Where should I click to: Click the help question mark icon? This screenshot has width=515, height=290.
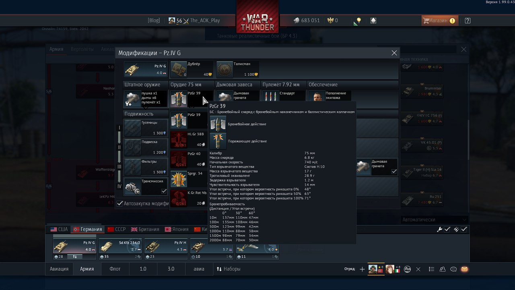point(468,21)
